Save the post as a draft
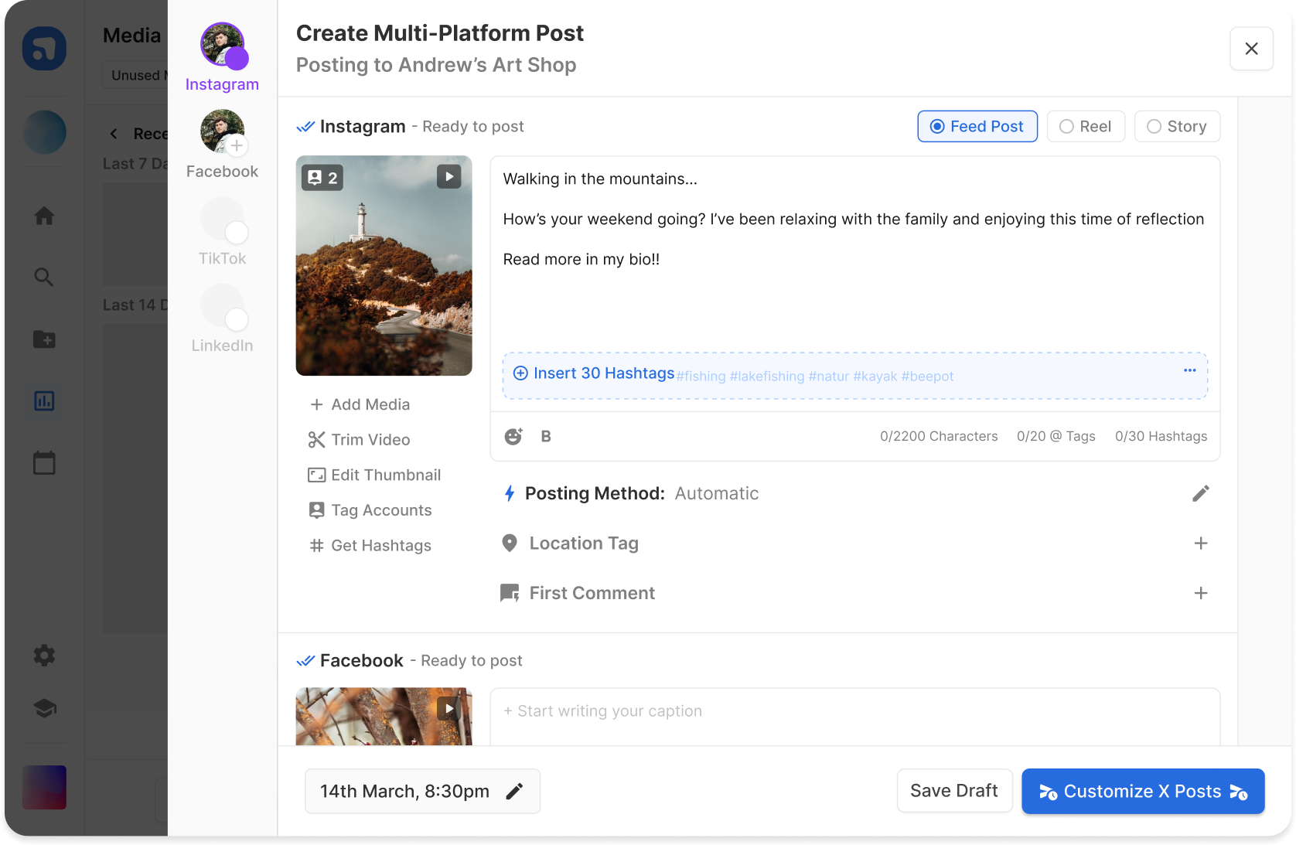This screenshot has width=1296, height=845. pyautogui.click(x=954, y=790)
